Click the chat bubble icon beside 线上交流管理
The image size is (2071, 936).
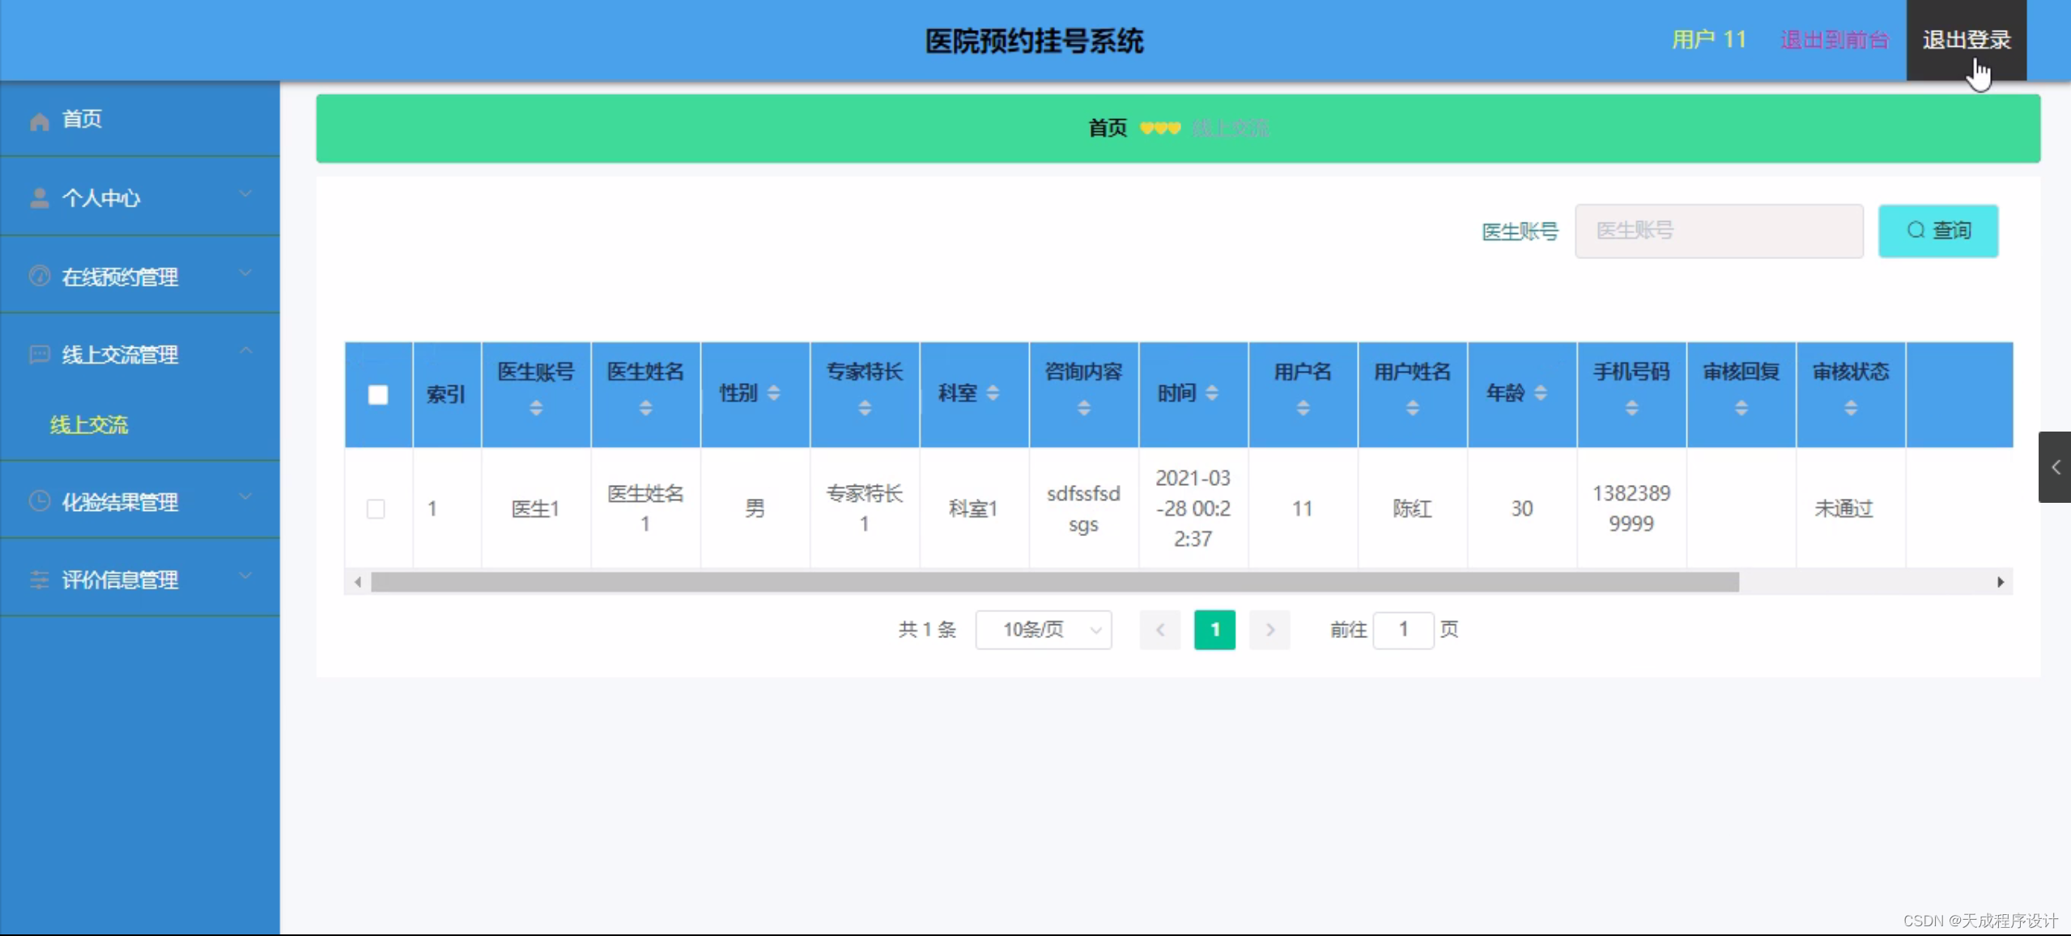click(39, 355)
